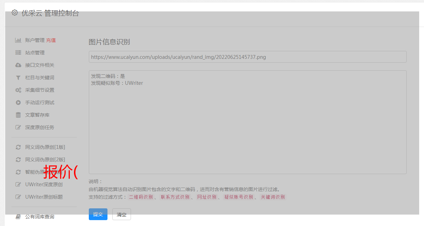Click the bar chart icon for 账户管理
Viewport: 424px width, 226px height.
(x=18, y=40)
